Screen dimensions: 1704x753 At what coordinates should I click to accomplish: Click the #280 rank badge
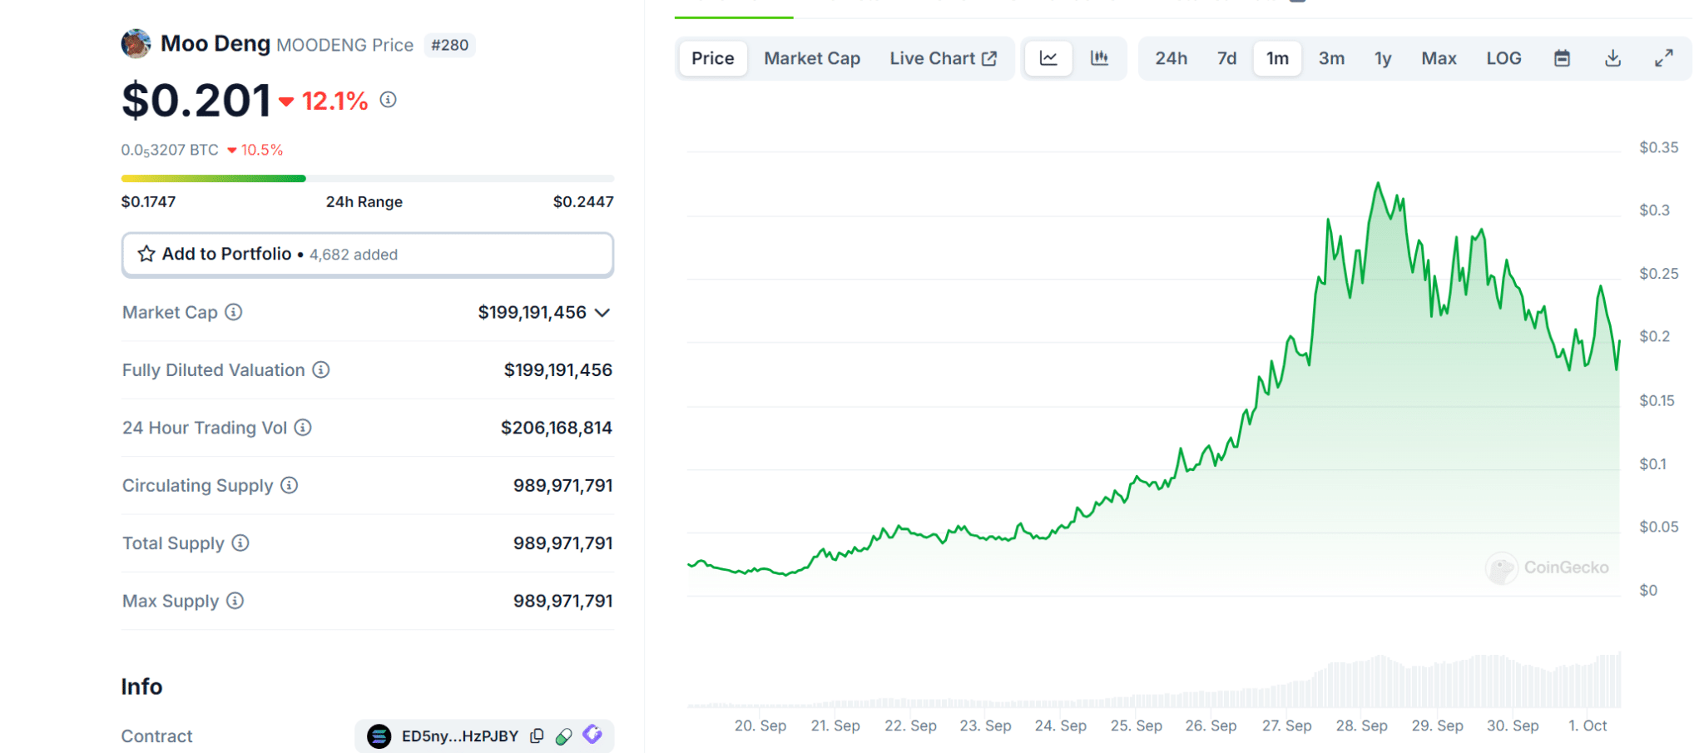[x=450, y=45]
